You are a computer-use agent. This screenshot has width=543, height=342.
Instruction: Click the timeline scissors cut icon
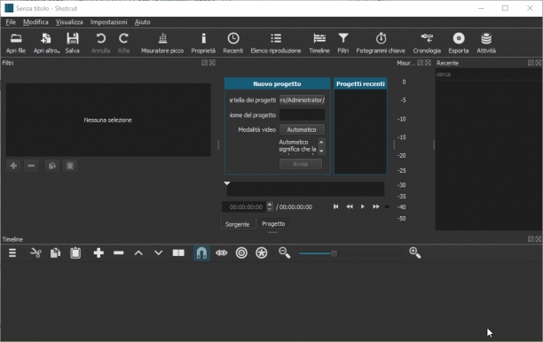pyautogui.click(x=35, y=253)
